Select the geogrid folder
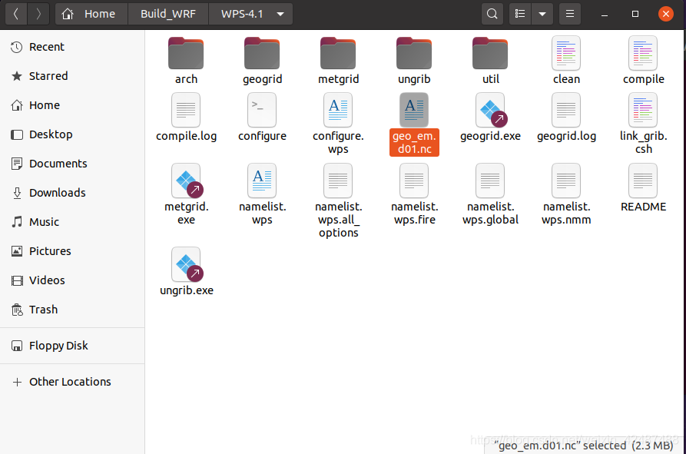The image size is (686, 454). pyautogui.click(x=262, y=61)
